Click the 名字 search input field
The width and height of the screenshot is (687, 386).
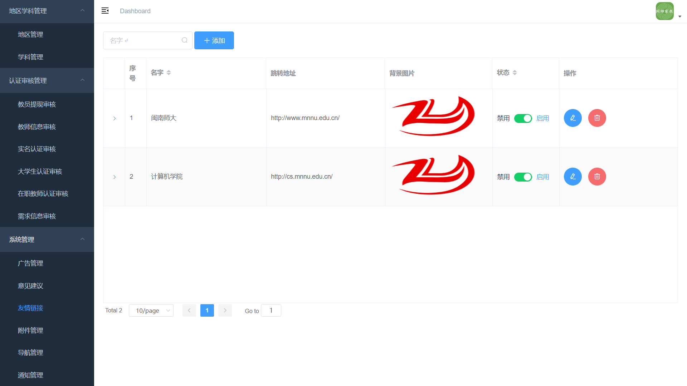143,40
